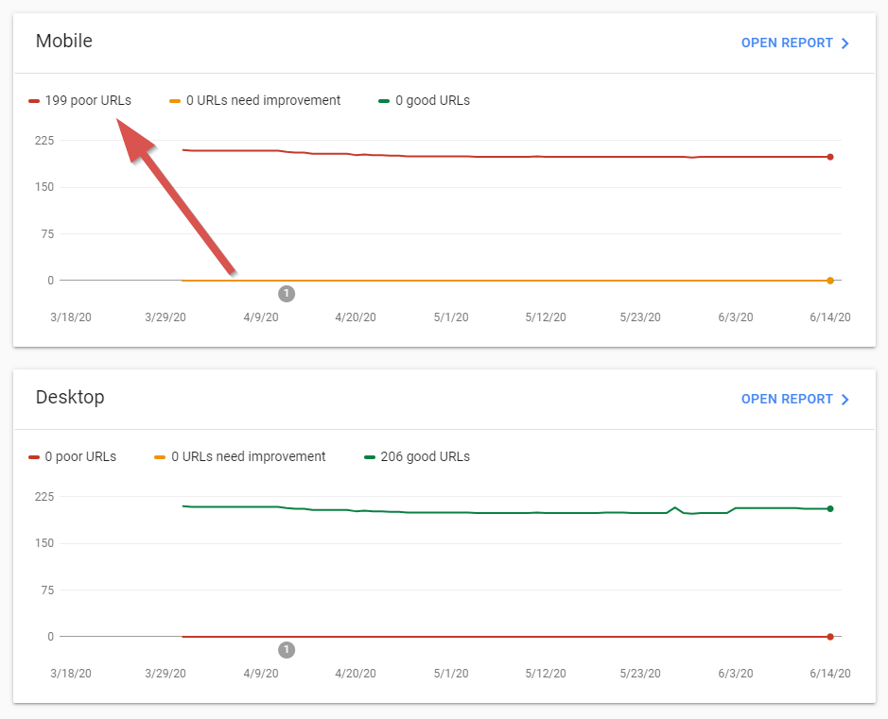Screen dimensions: 888x719
Task: Select orange endpoint dot on Mobile chart
Action: click(x=830, y=281)
